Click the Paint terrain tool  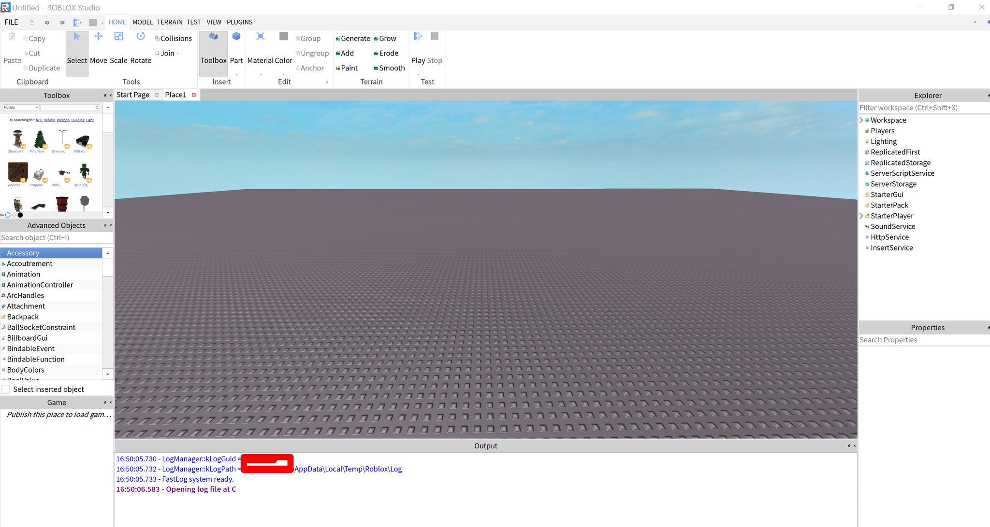349,68
